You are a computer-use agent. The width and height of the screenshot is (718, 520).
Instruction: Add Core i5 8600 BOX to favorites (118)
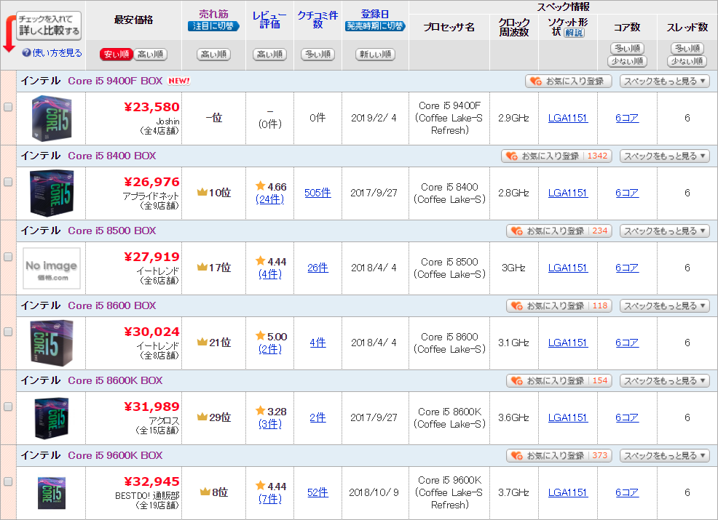click(x=559, y=306)
